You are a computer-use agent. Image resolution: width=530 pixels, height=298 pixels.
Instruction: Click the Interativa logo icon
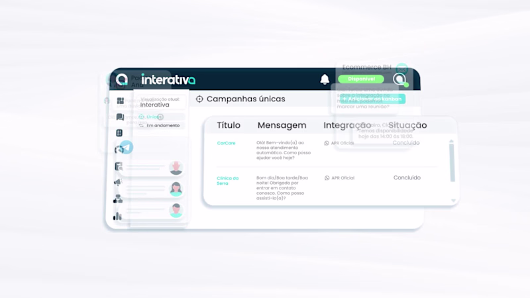(122, 79)
